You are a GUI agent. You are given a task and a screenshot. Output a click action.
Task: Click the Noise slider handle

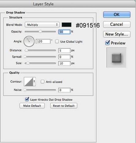click(25, 90)
